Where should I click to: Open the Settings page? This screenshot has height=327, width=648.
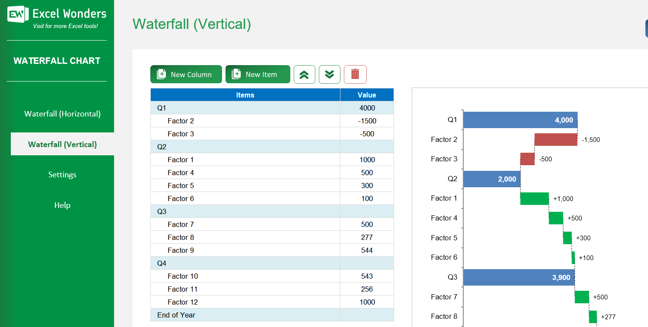pos(62,174)
